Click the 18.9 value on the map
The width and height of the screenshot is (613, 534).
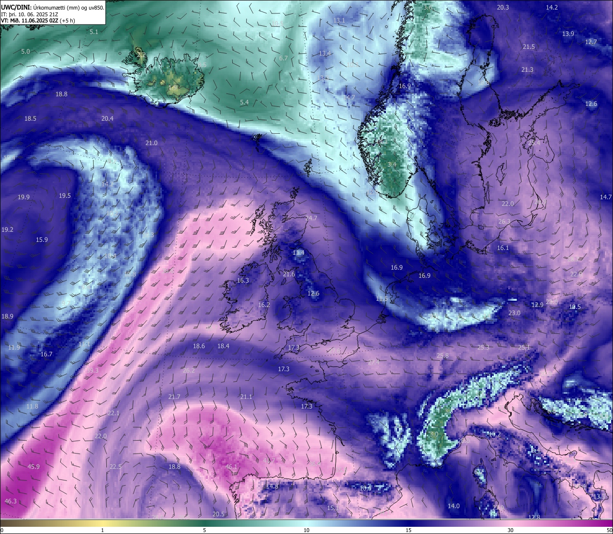tap(7, 317)
